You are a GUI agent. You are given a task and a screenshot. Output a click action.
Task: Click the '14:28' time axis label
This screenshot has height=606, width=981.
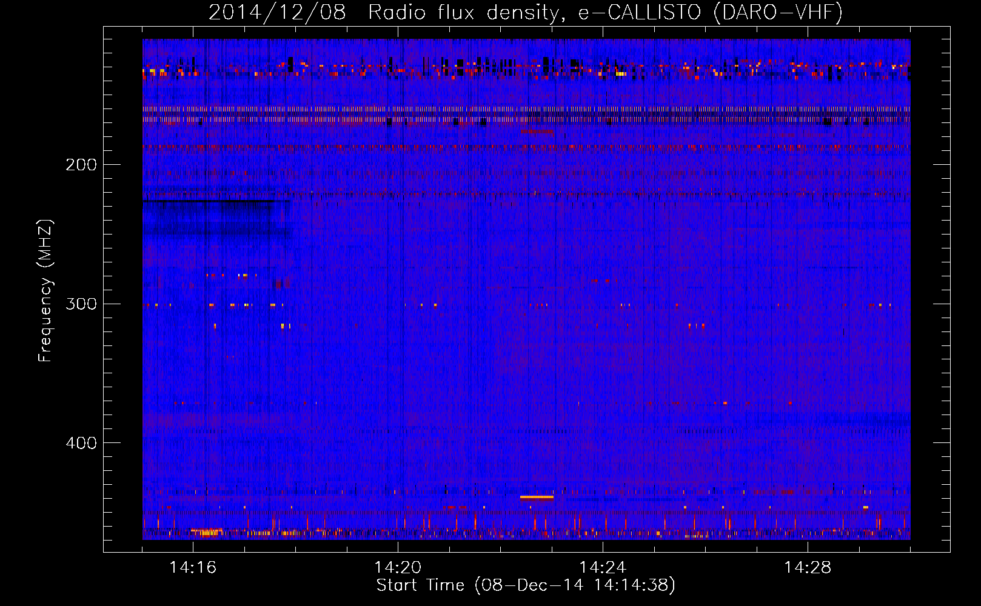[x=808, y=568]
